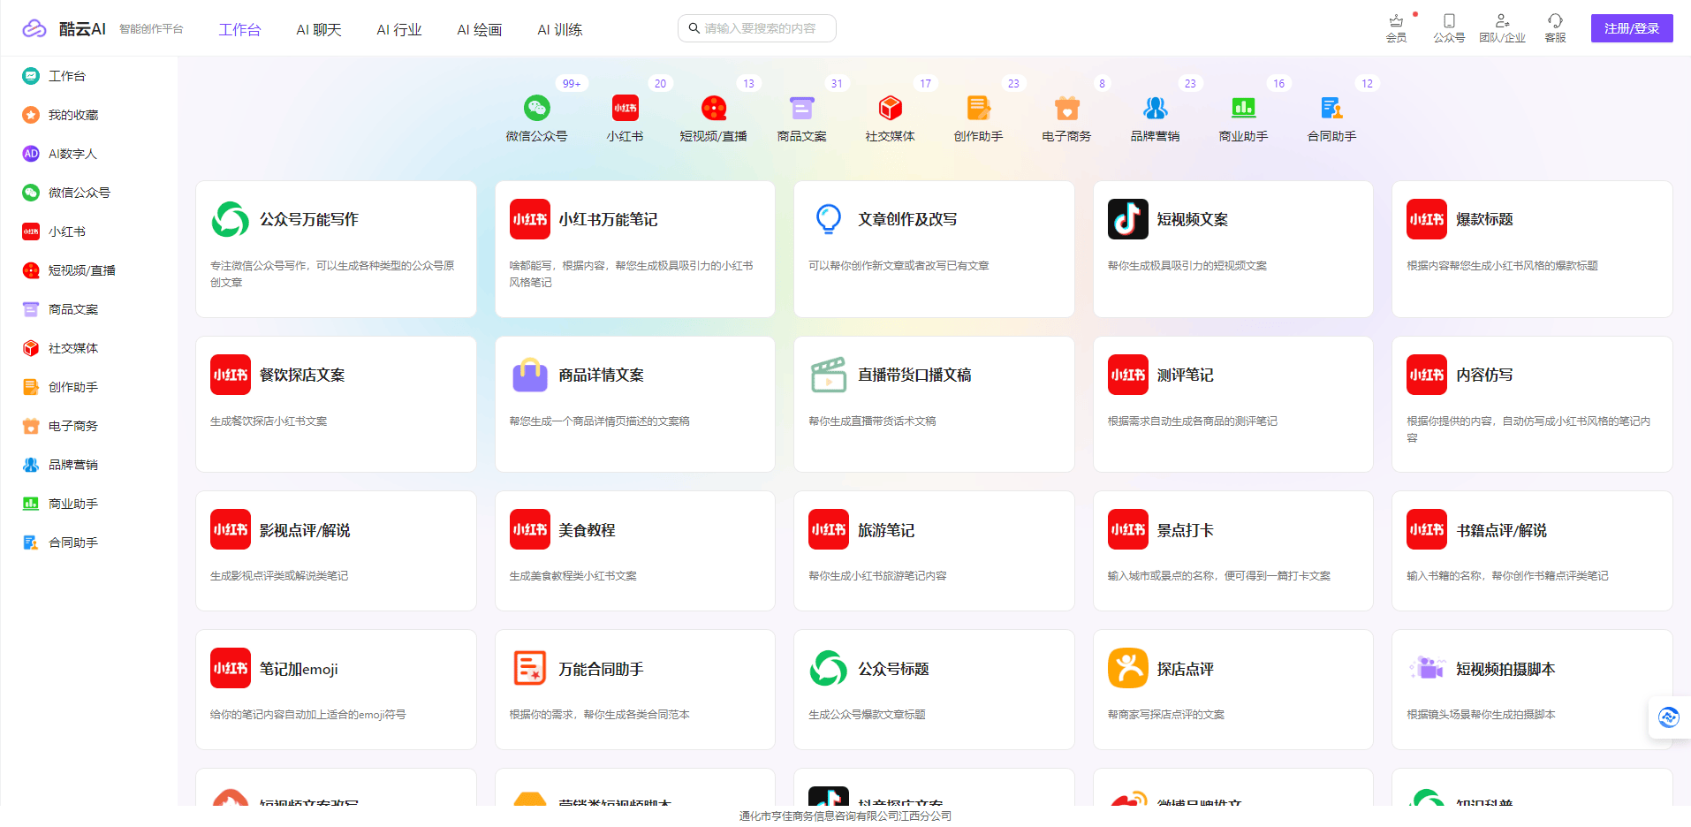Screen dimensions: 1691x827
Task: Switch to the AI 聊天 tab
Action: [x=319, y=30]
